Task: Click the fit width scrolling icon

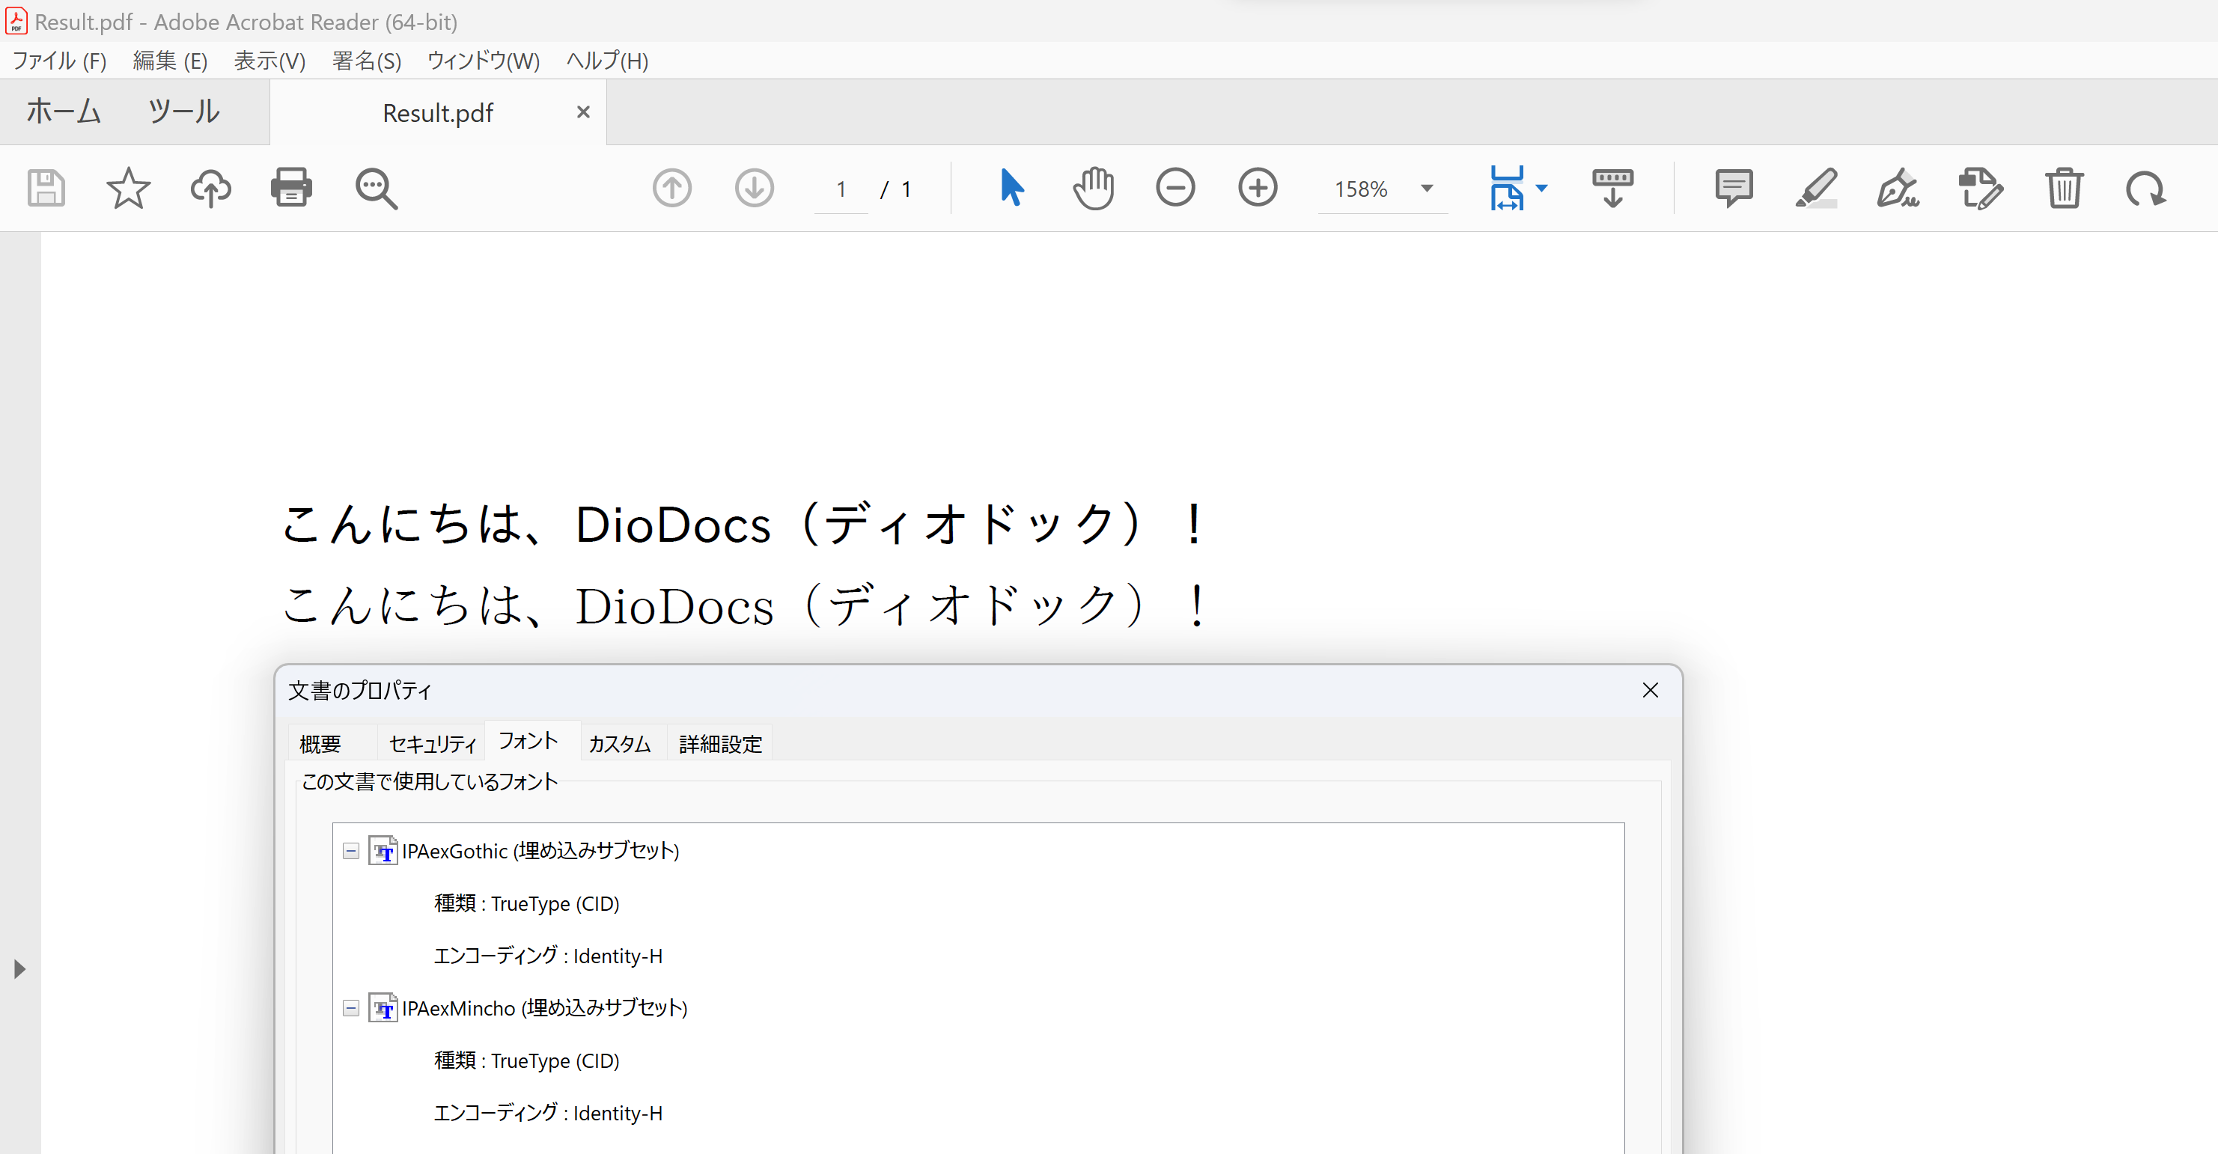Action: pos(1507,189)
